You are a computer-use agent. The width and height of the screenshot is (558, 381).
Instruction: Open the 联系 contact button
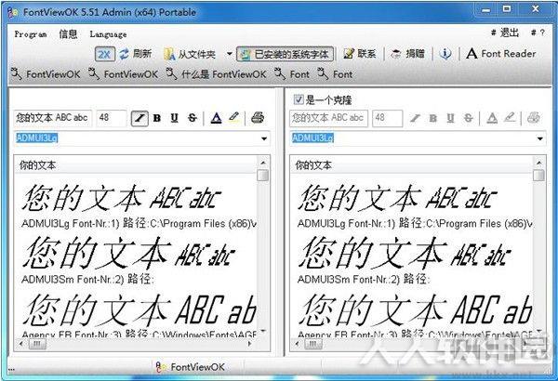click(360, 54)
